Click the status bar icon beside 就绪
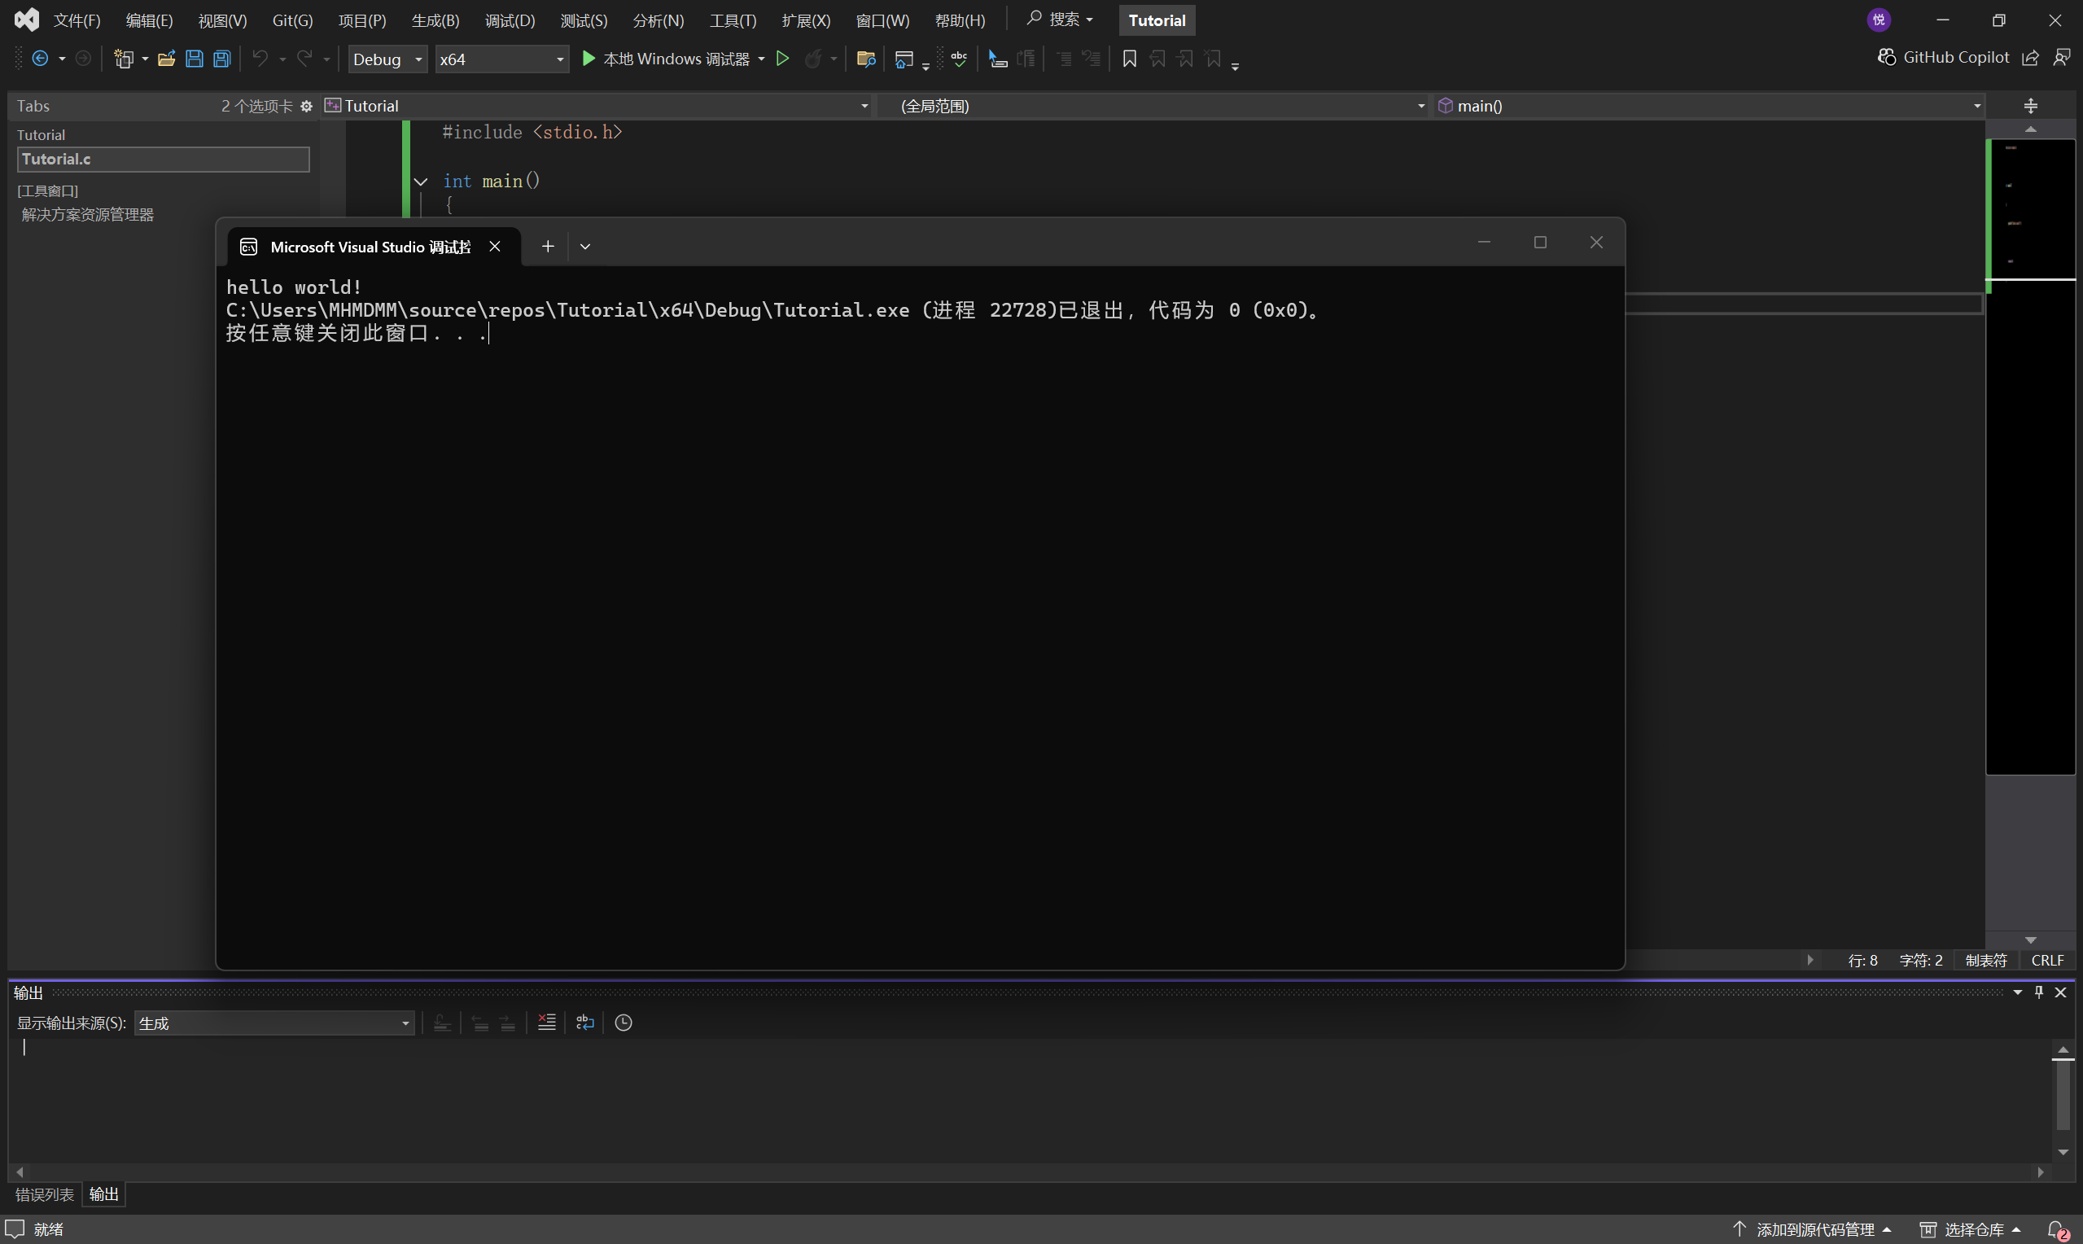Image resolution: width=2083 pixels, height=1244 pixels. tap(15, 1229)
